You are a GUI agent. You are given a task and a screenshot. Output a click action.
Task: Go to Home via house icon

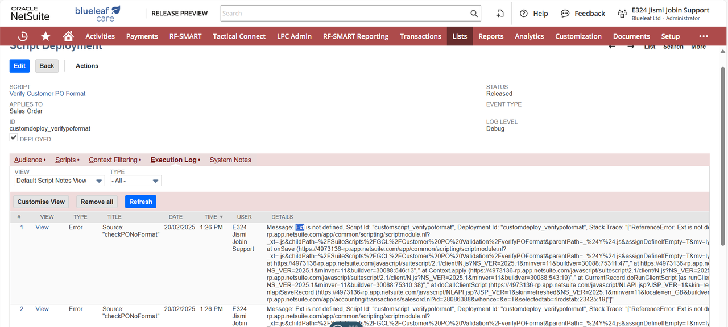(68, 36)
